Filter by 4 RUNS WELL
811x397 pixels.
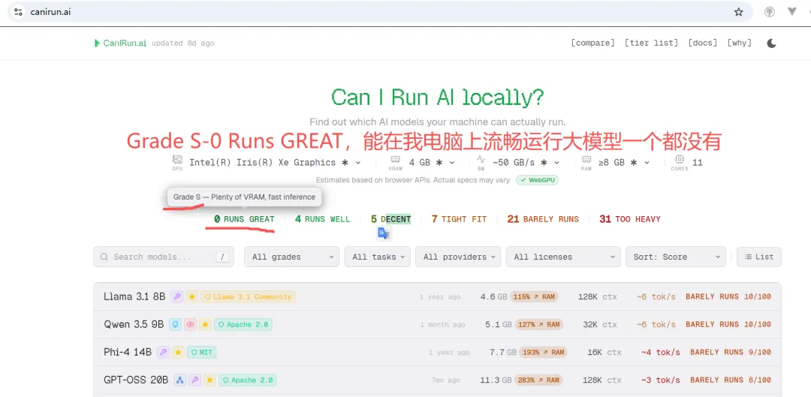click(322, 219)
